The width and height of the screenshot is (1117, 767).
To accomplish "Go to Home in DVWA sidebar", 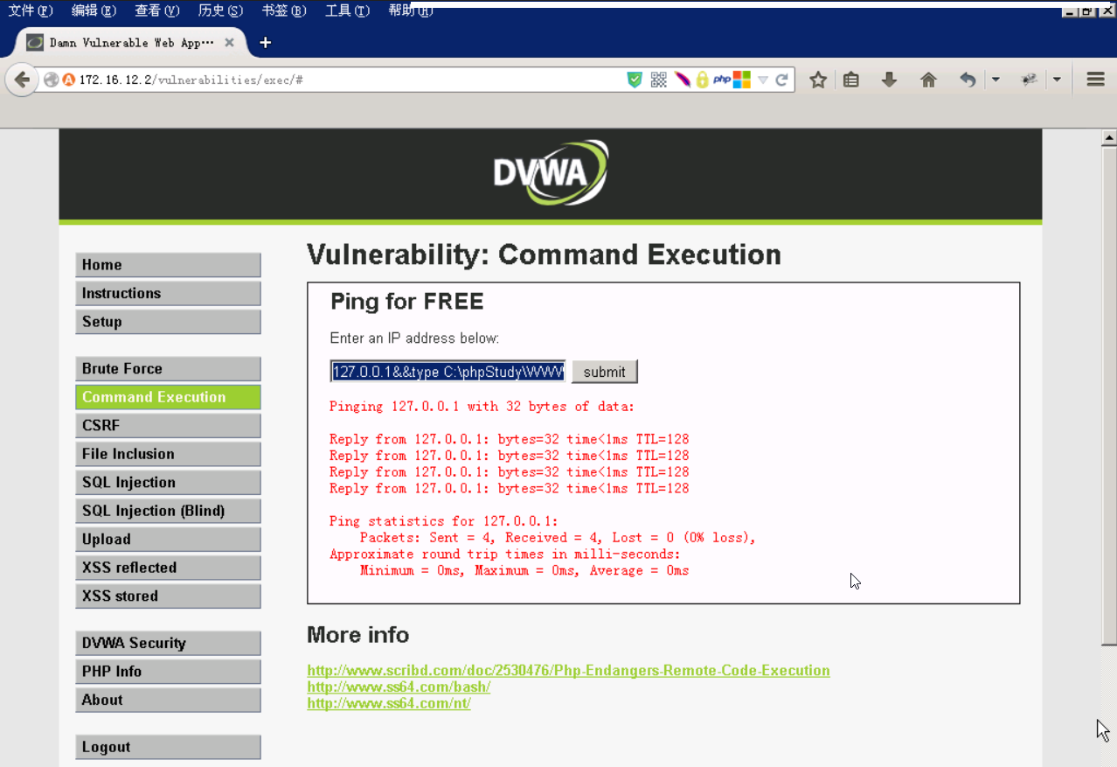I will (168, 265).
